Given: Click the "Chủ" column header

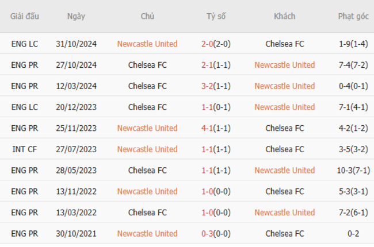Looking at the screenshot, I should [147, 16].
